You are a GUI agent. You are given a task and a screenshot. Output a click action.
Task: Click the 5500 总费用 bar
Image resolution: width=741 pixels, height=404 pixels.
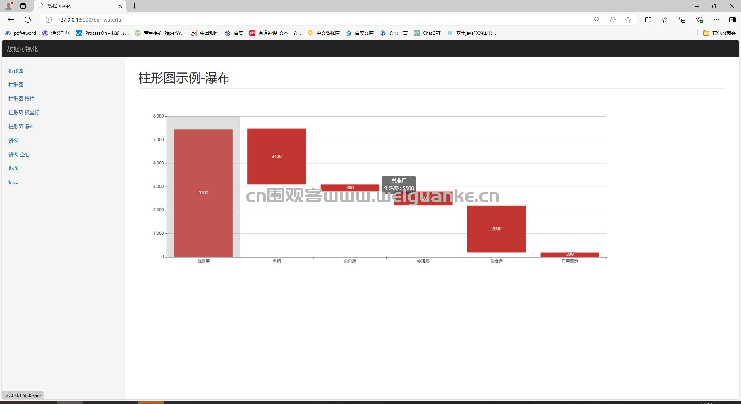(203, 193)
